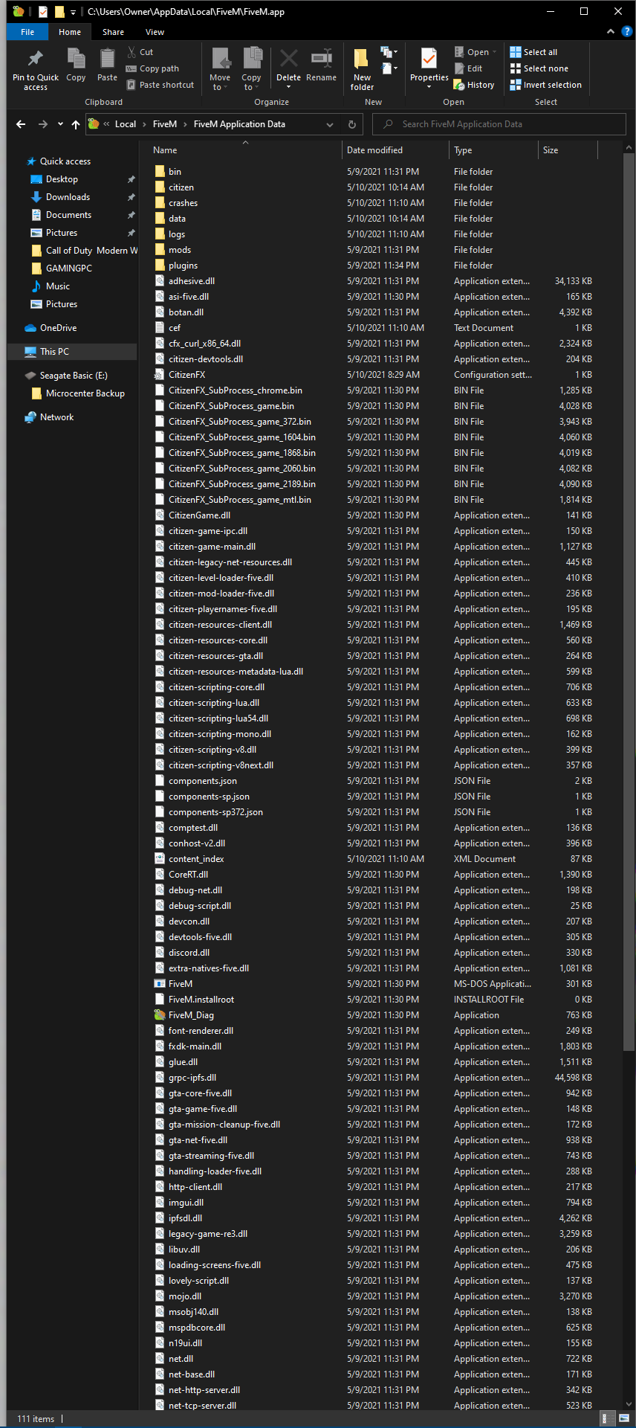
Task: Open Music in navigation pane
Action: pos(58,286)
